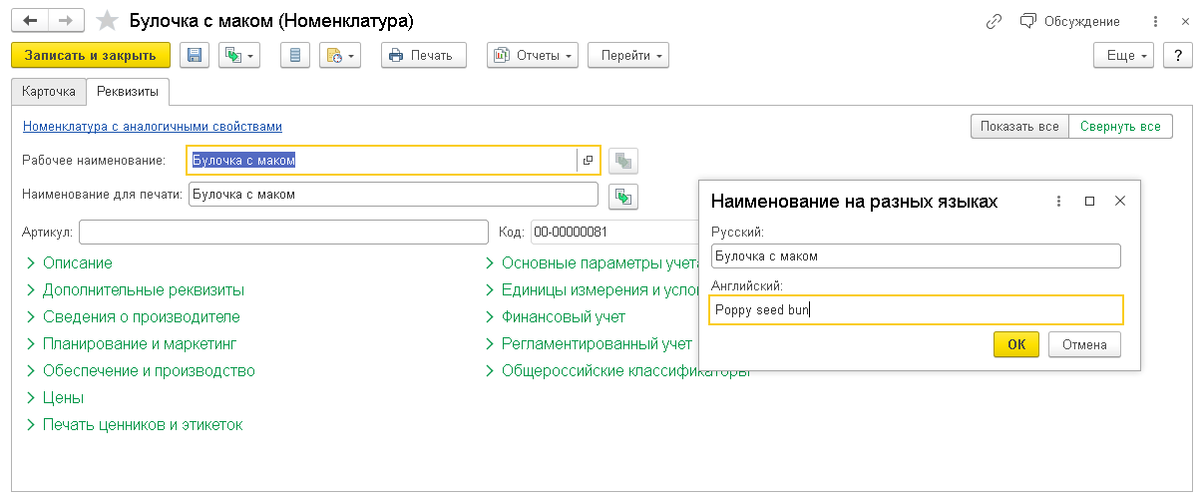1200x498 pixels.
Task: Click the back navigation arrow
Action: click(31, 21)
